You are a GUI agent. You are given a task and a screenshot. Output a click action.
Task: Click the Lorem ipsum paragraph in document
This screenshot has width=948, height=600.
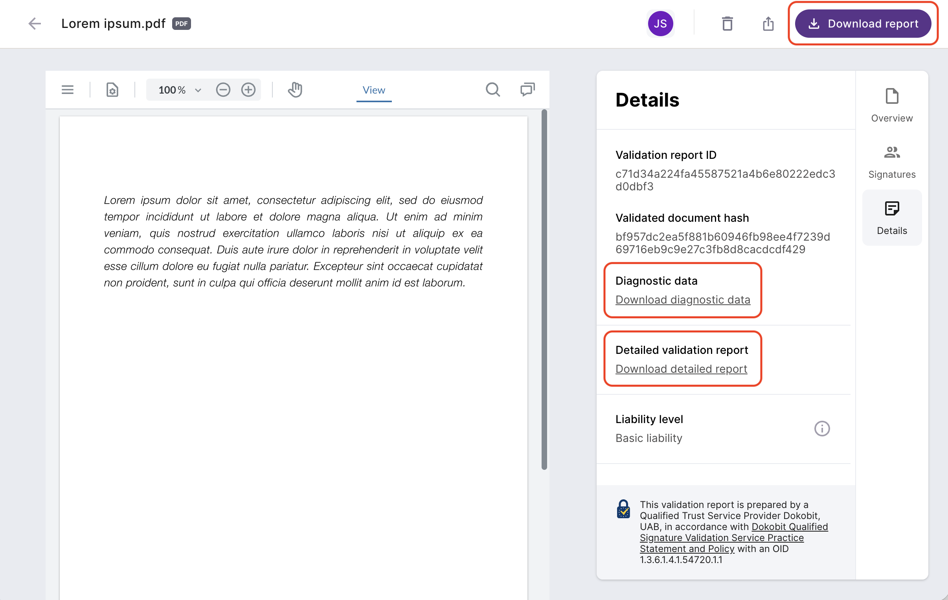click(x=293, y=241)
